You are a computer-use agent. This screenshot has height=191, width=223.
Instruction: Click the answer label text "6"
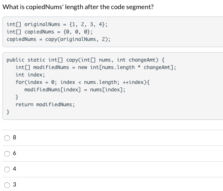click(14, 153)
